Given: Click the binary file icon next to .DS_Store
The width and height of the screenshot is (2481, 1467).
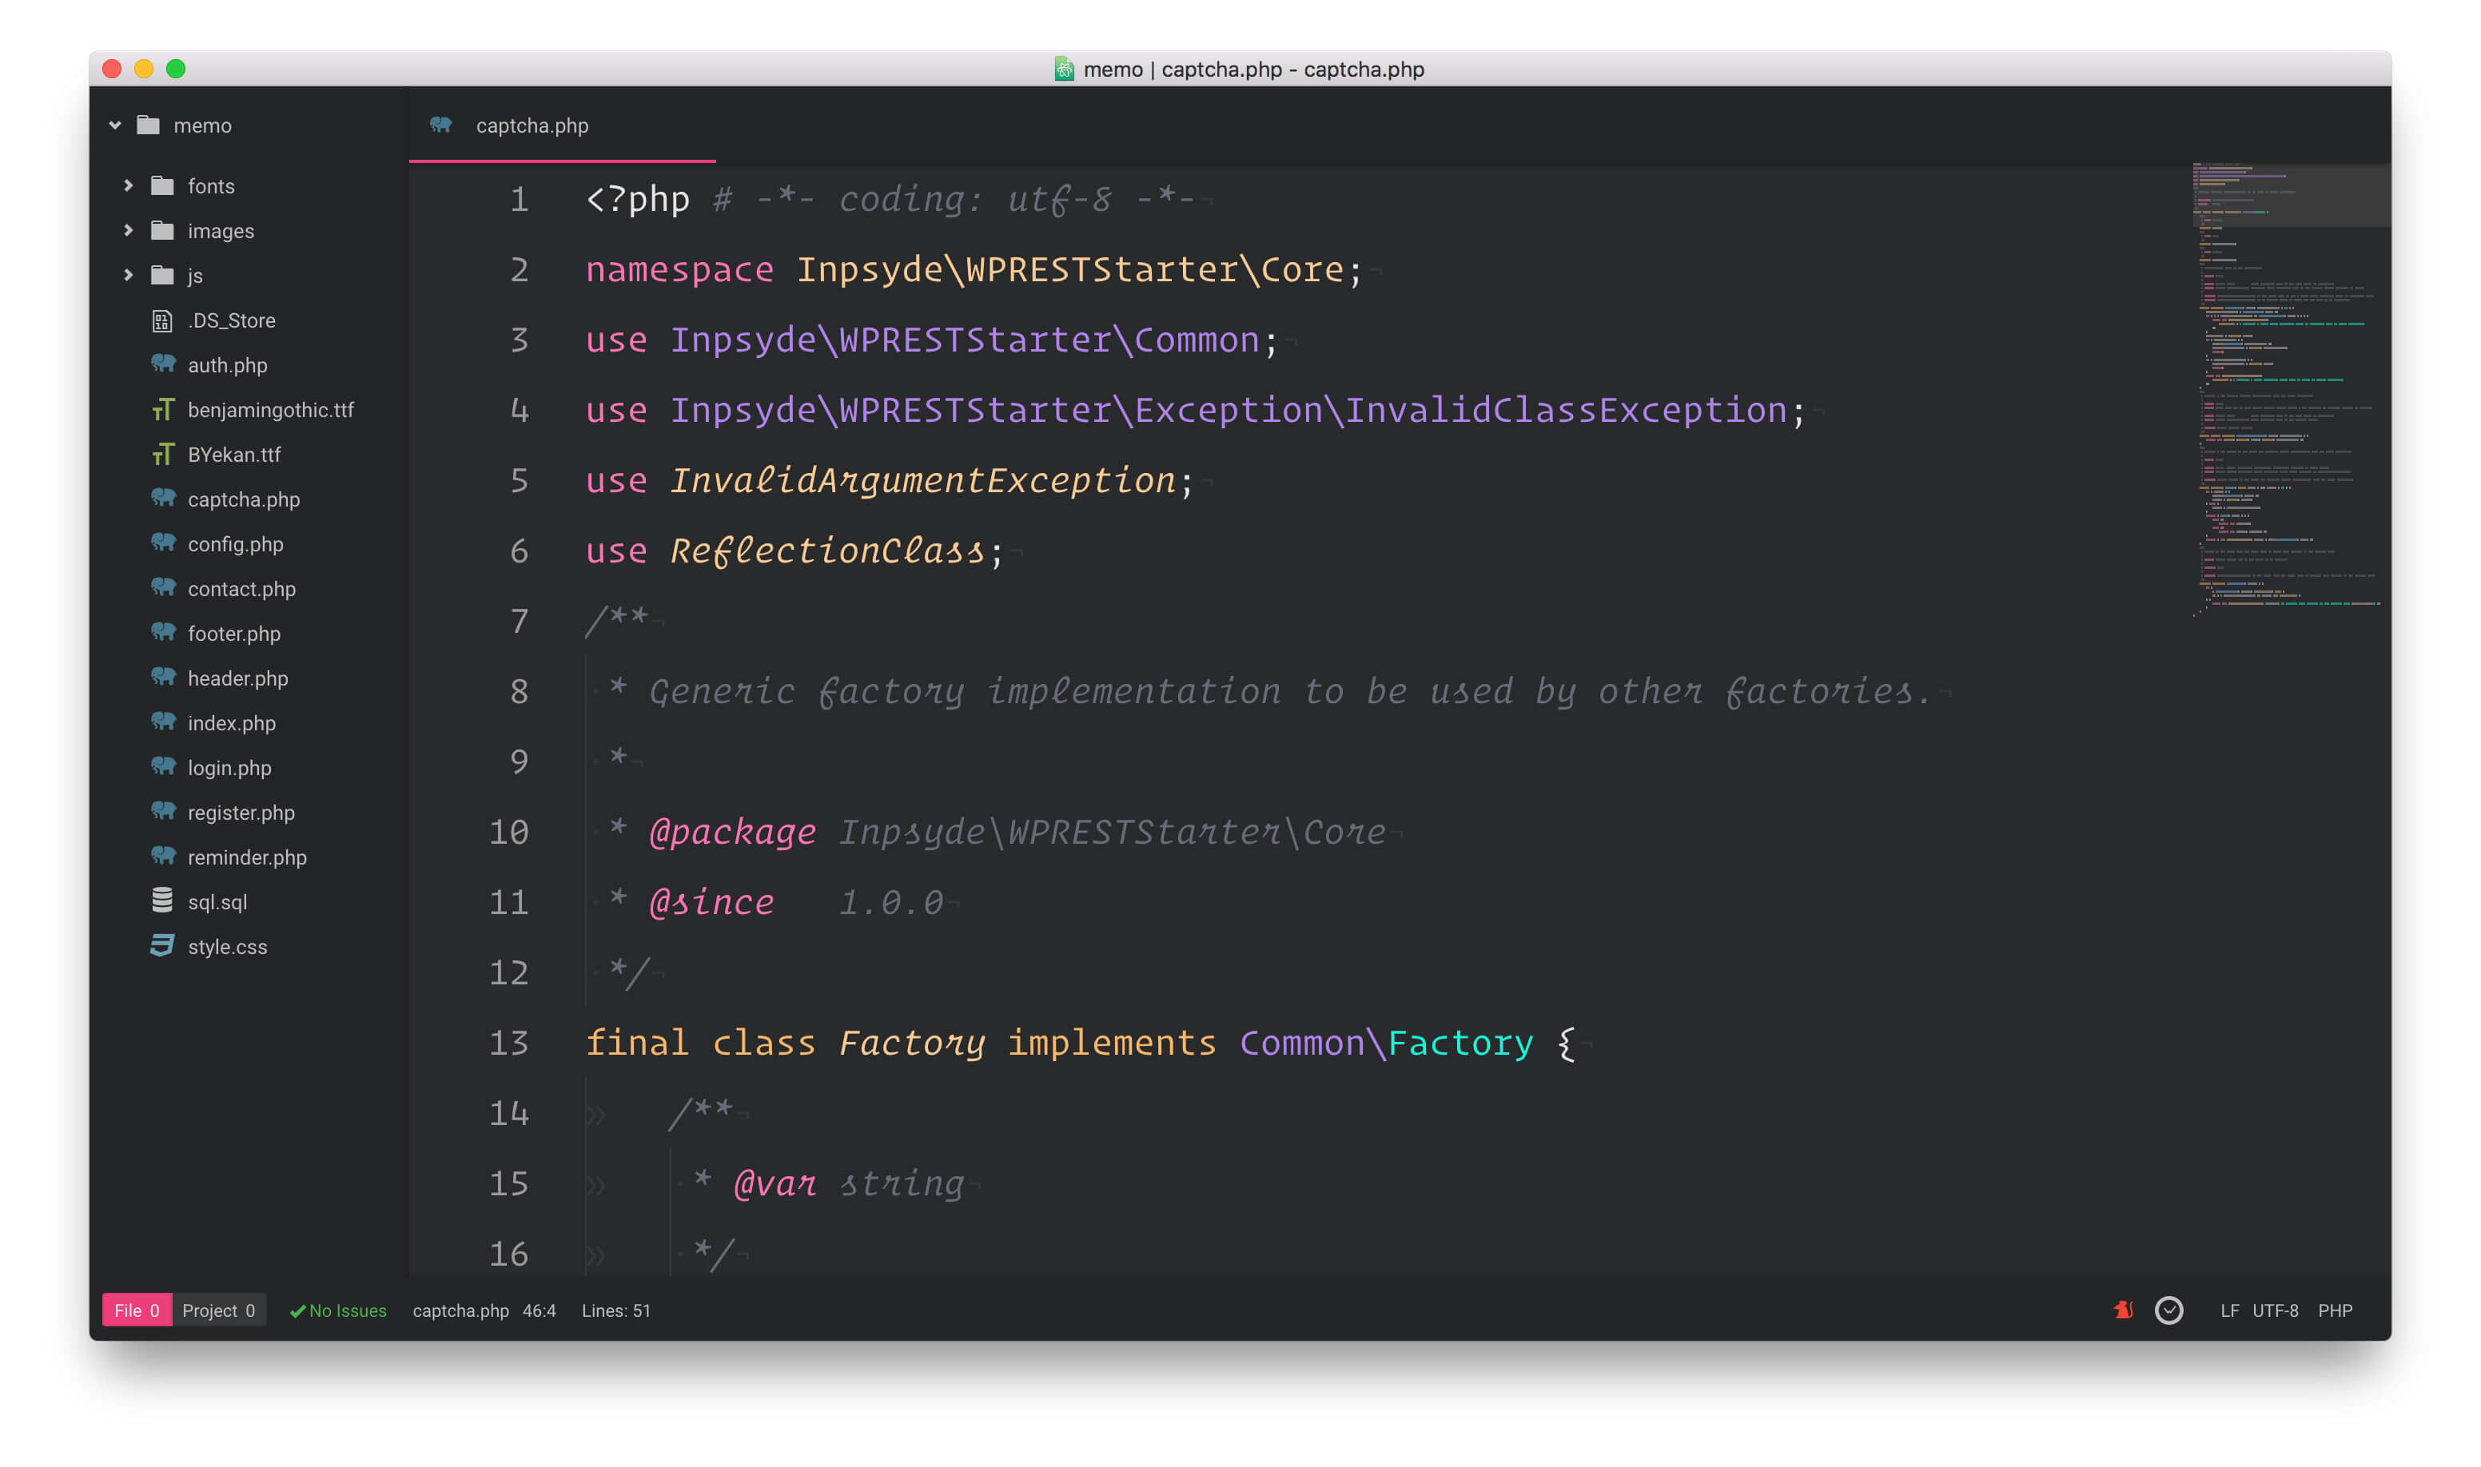Looking at the screenshot, I should [162, 320].
